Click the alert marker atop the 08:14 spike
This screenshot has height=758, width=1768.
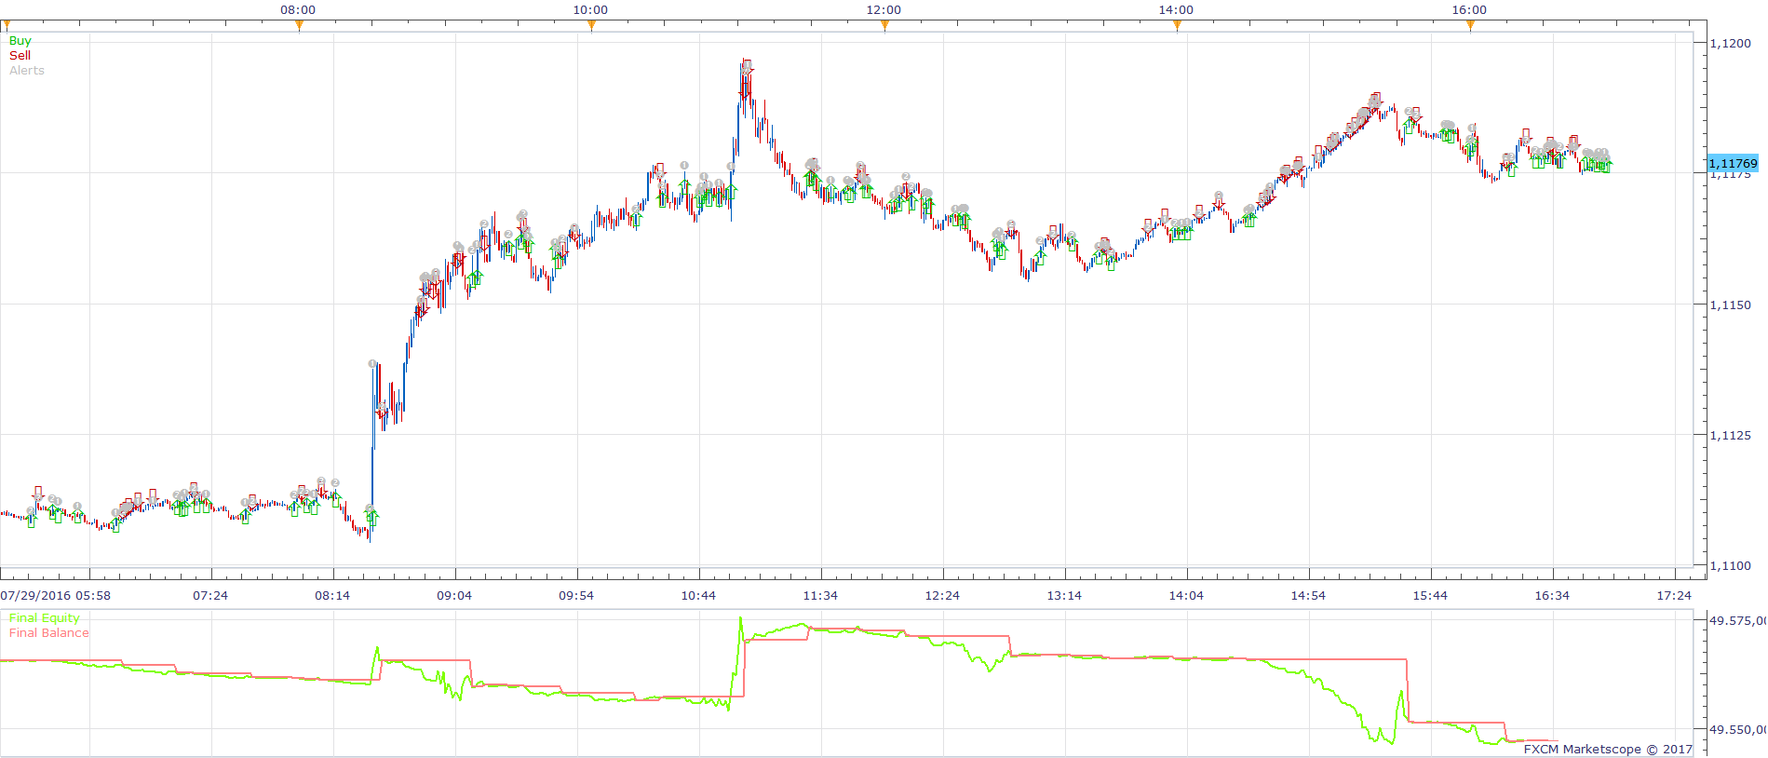coord(372,364)
